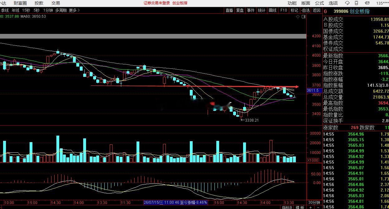Click the 返回 back button
The width and height of the screenshot is (389, 209).
(x=317, y=10)
